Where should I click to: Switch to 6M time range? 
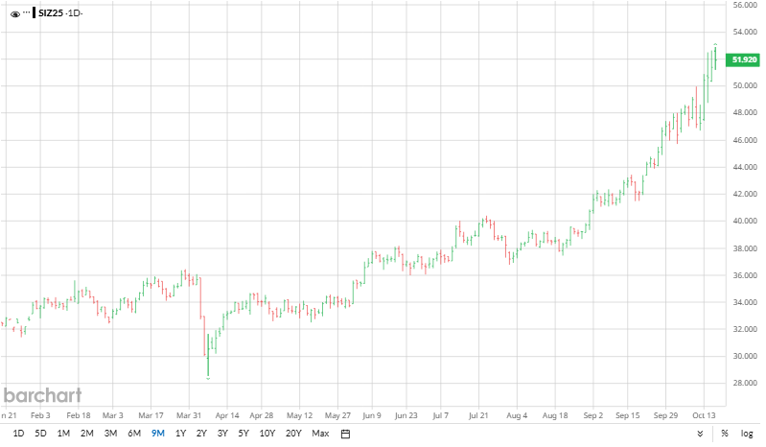click(134, 434)
